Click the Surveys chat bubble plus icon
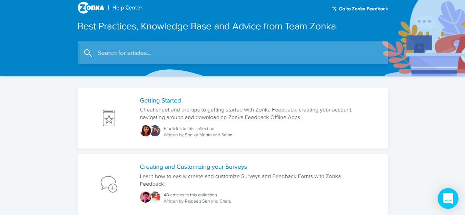The height and width of the screenshot is (215, 465). pos(109,184)
